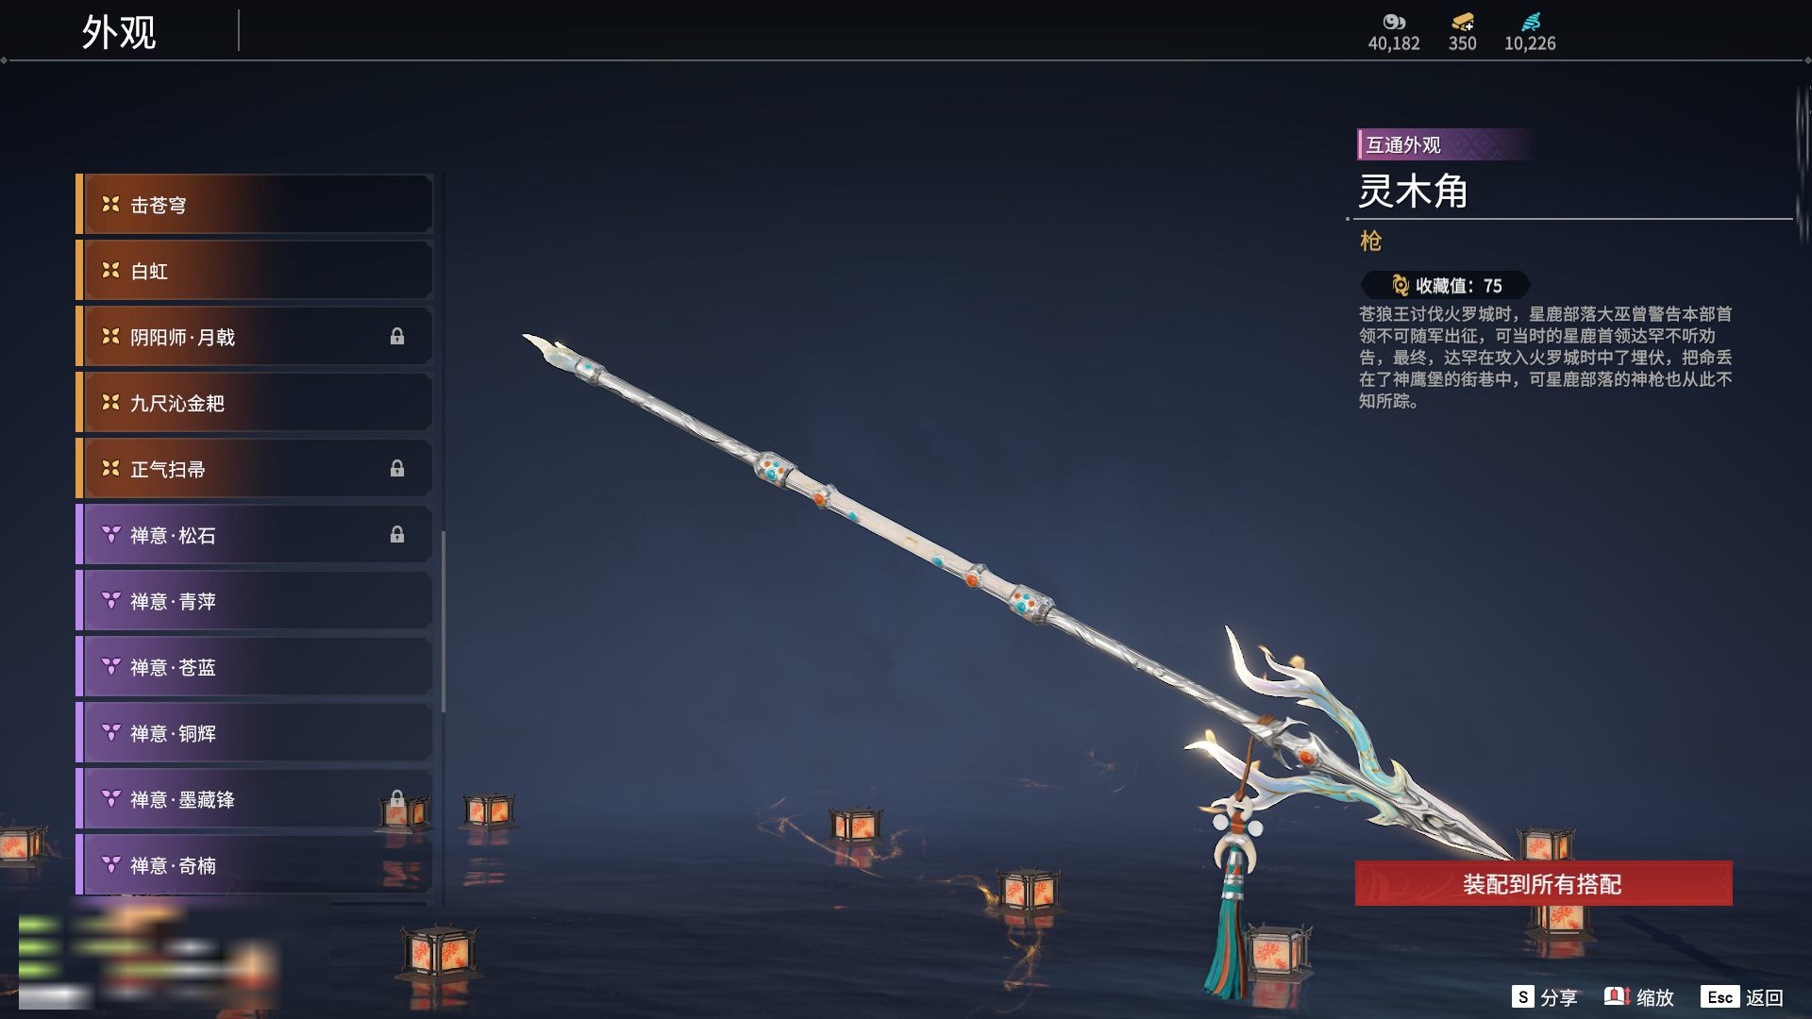This screenshot has width=1812, height=1019.
Task: Click the lock icon on 正气扫帚
Action: click(x=397, y=469)
